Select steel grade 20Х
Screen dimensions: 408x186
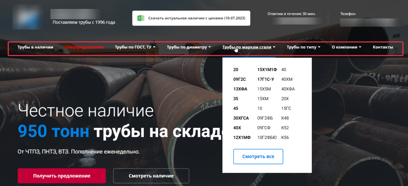click(285, 99)
